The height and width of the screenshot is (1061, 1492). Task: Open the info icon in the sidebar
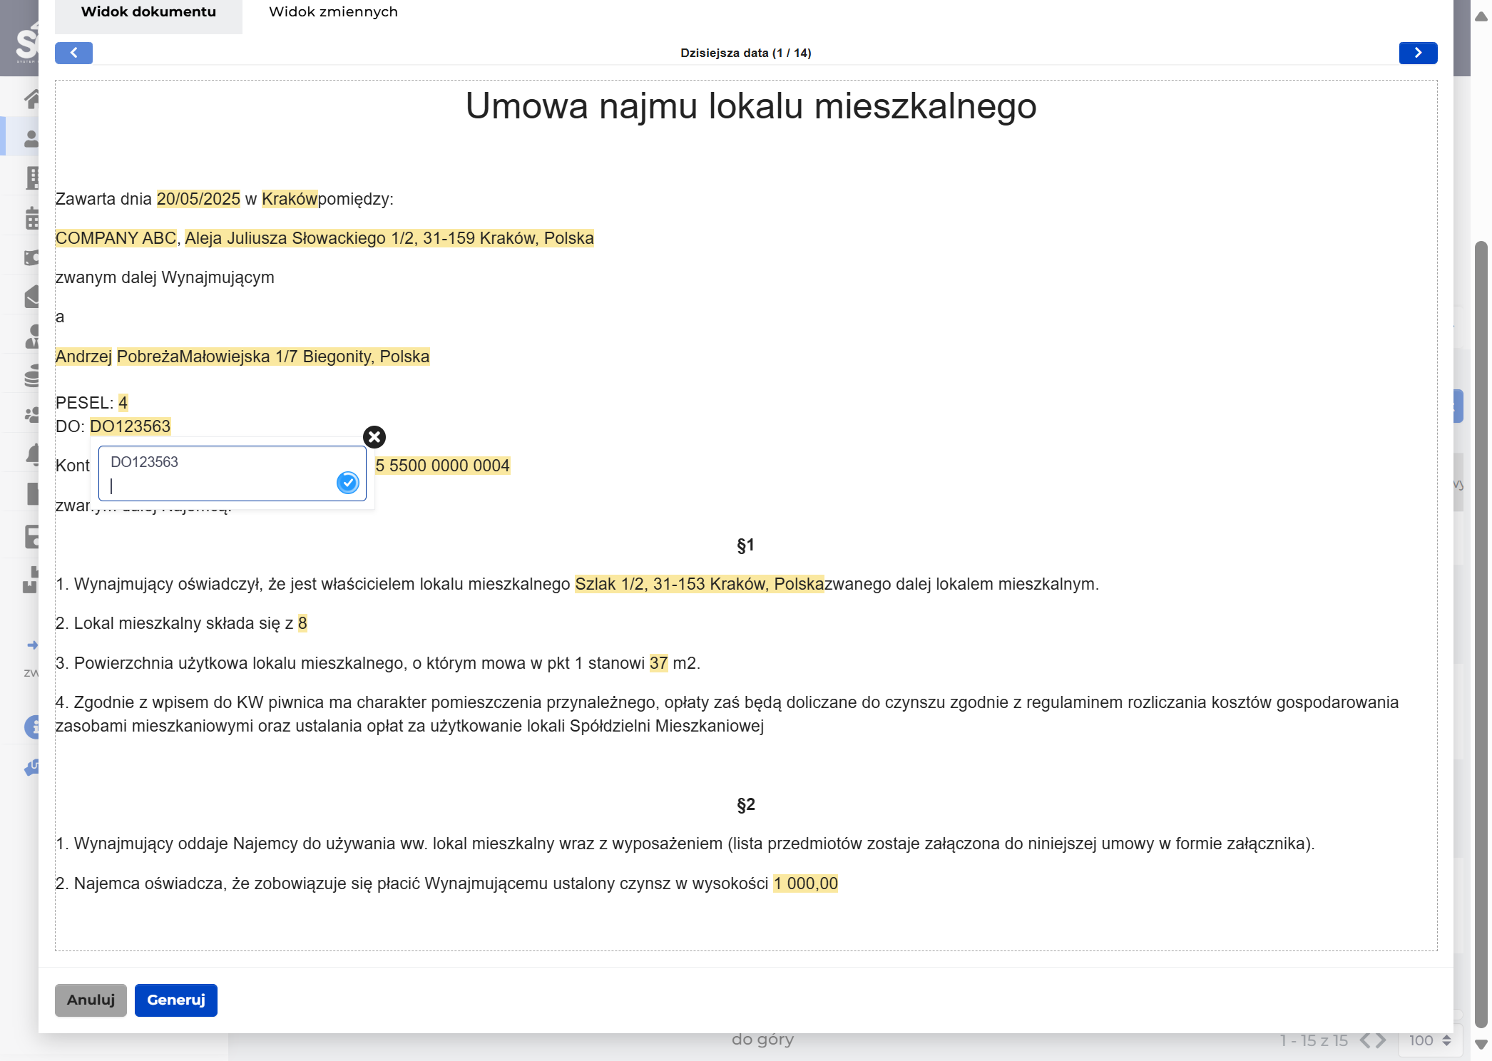pos(33,727)
